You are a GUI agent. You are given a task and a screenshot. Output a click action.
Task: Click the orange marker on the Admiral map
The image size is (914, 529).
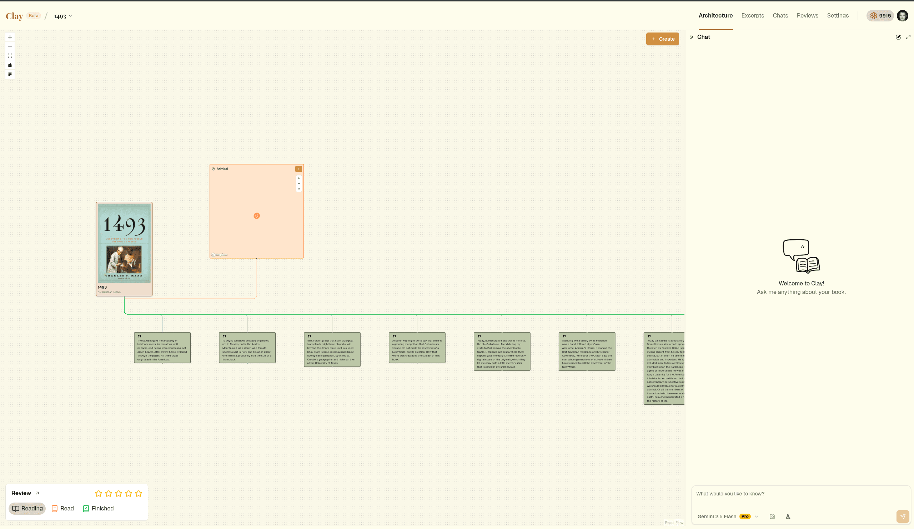(x=257, y=215)
